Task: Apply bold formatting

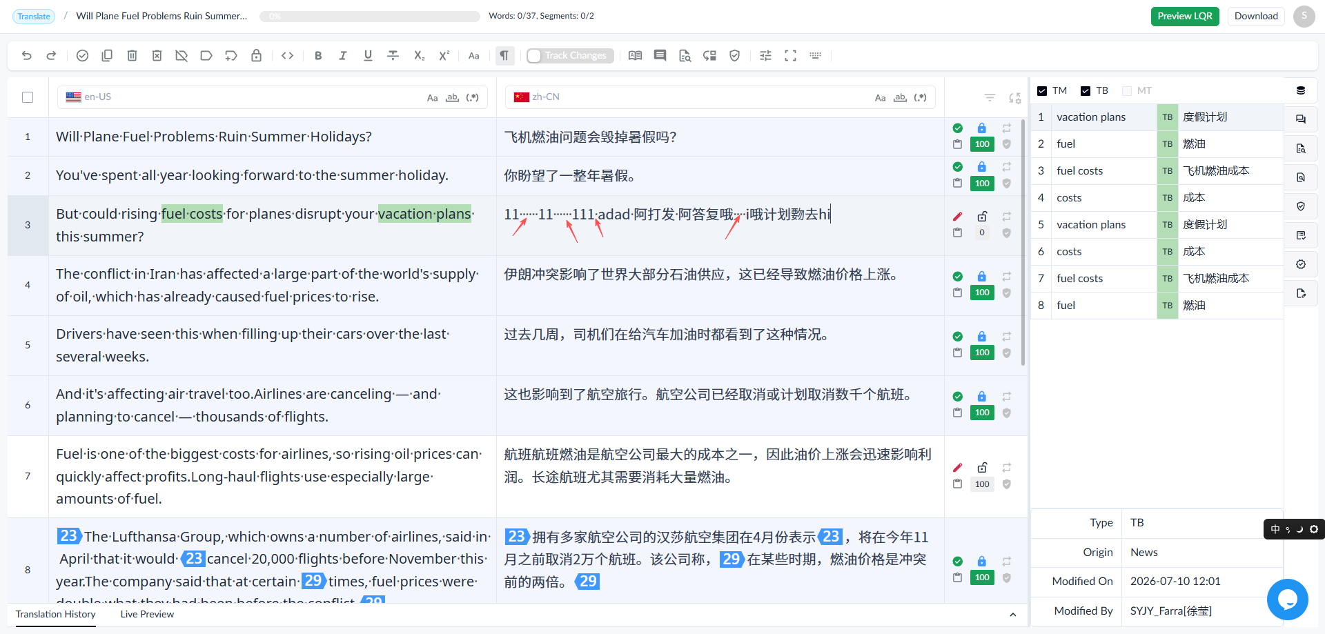Action: [318, 56]
